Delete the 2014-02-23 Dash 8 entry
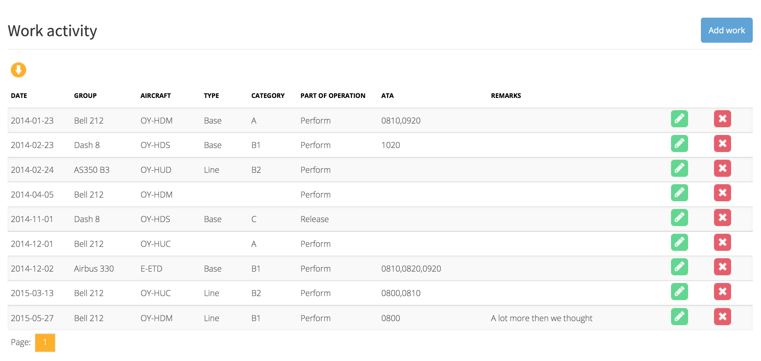Viewport: 761px width, 361px height. 722,143
